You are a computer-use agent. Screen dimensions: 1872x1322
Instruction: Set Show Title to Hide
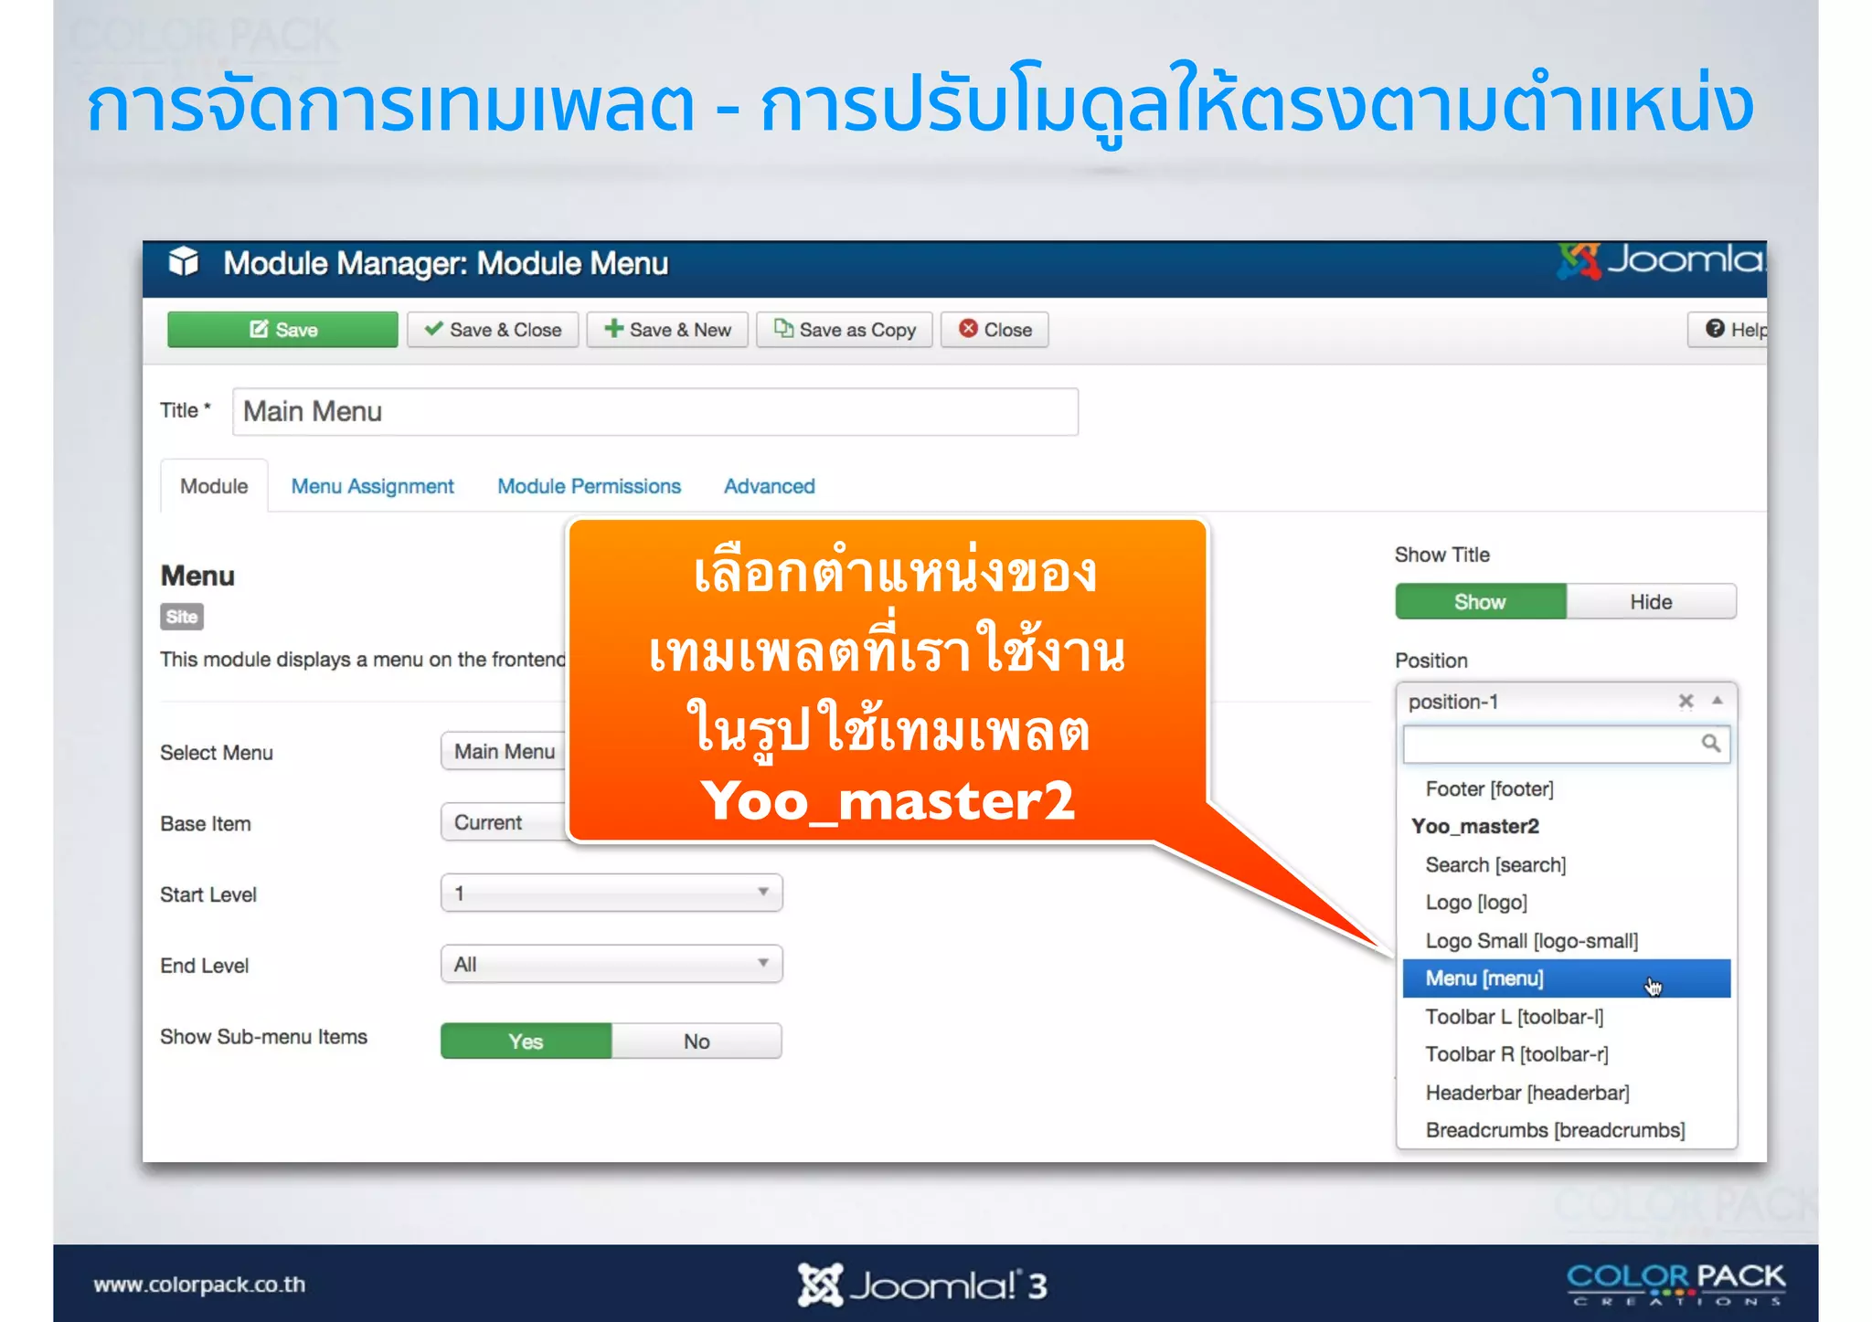click(1651, 602)
